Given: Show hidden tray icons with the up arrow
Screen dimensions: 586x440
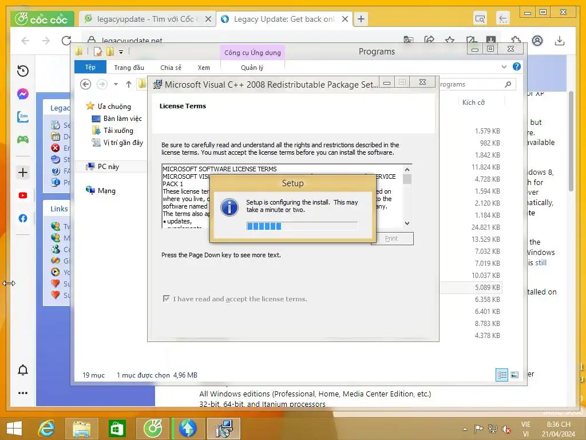Looking at the screenshot, I should [x=465, y=429].
